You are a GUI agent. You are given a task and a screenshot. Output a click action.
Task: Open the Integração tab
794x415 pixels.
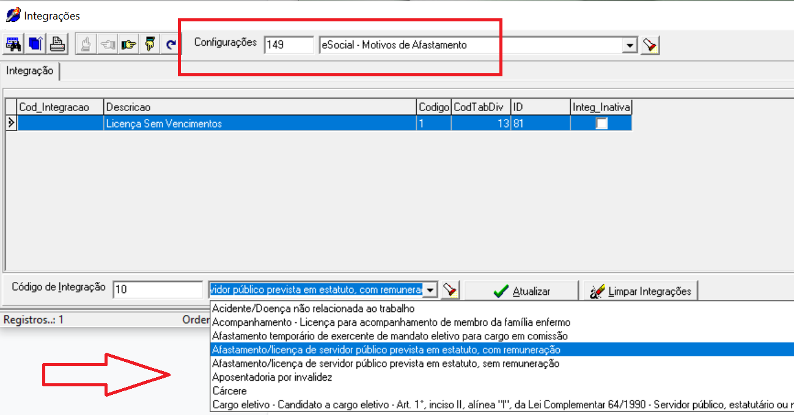tap(30, 71)
